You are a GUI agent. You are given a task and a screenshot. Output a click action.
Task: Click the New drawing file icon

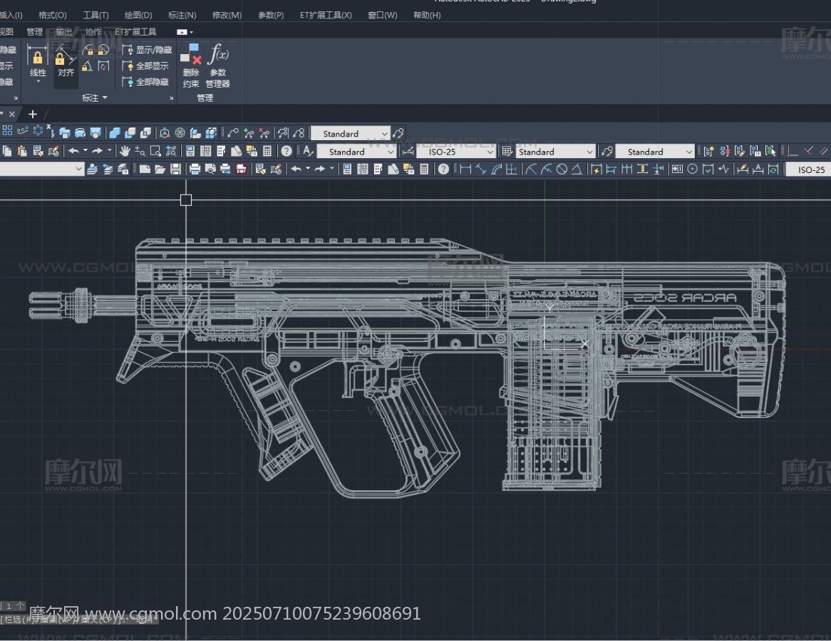[145, 169]
